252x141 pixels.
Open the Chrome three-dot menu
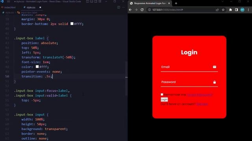point(248,10)
